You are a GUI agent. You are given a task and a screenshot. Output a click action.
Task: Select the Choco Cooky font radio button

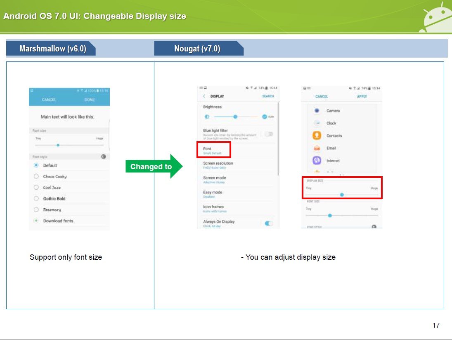pyautogui.click(x=36, y=177)
